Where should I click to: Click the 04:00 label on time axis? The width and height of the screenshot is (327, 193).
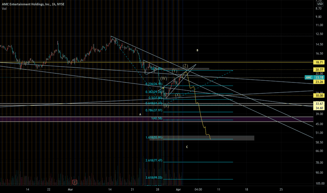[198, 189]
